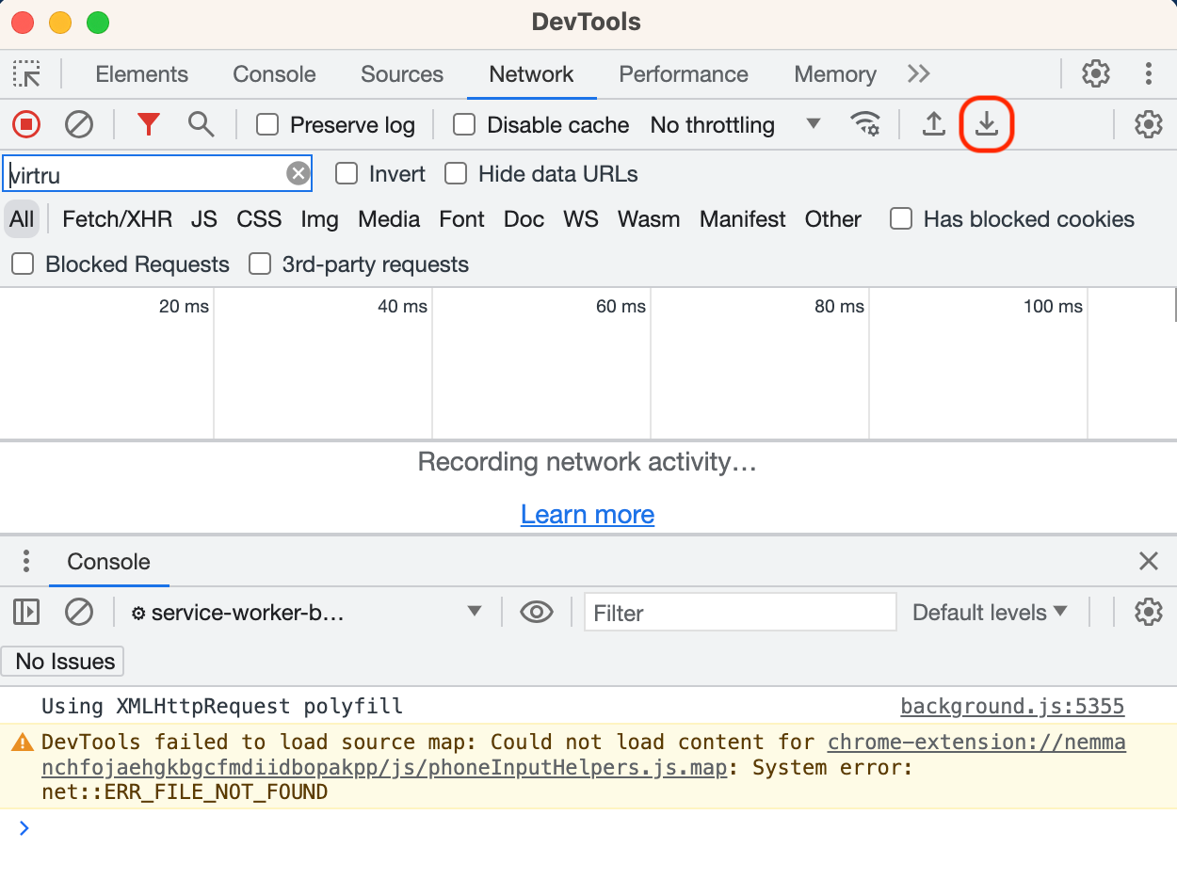Toggle the network filter funnel icon

click(x=149, y=124)
